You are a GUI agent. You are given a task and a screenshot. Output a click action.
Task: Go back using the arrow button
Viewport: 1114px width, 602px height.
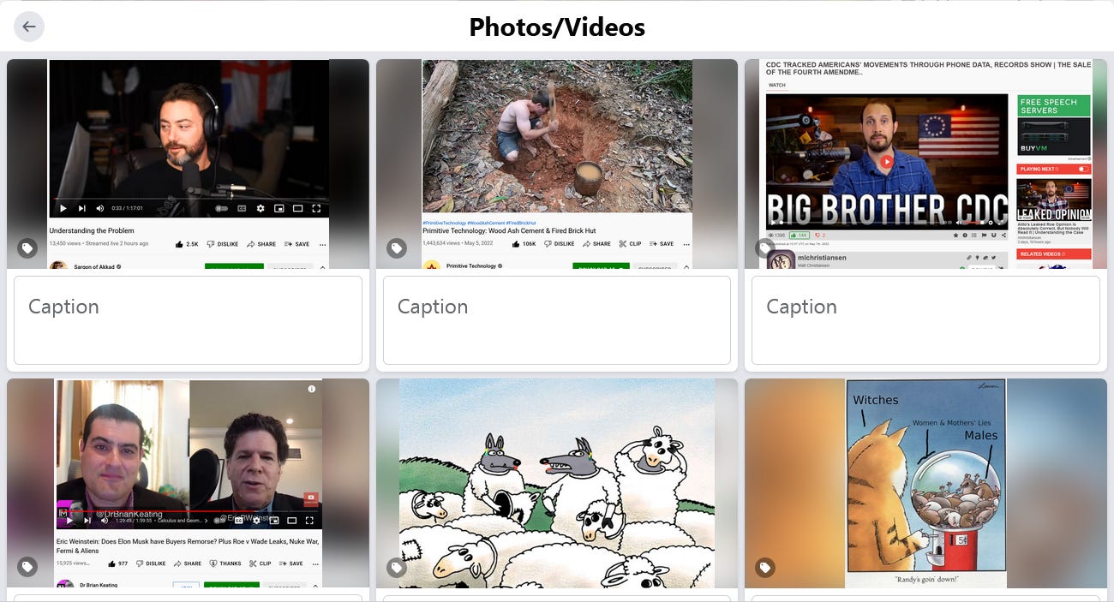29,27
